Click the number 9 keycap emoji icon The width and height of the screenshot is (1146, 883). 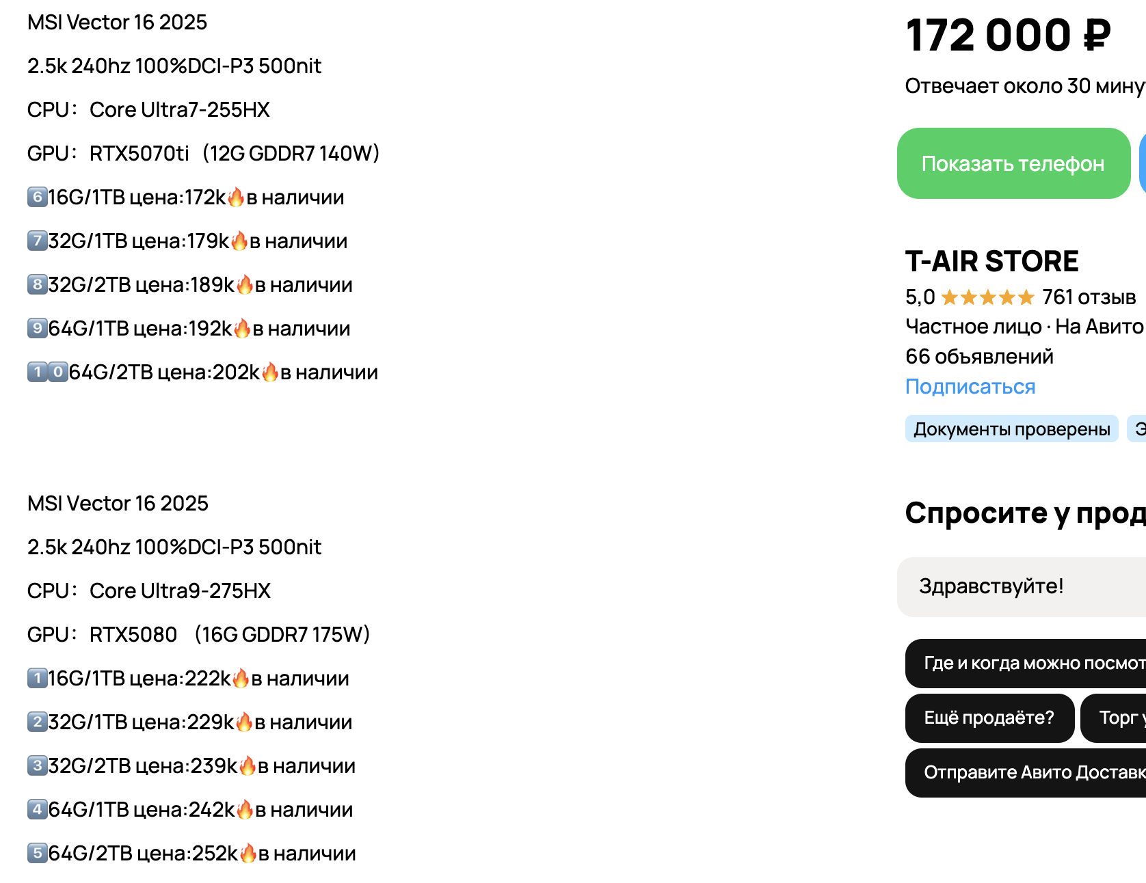[37, 329]
